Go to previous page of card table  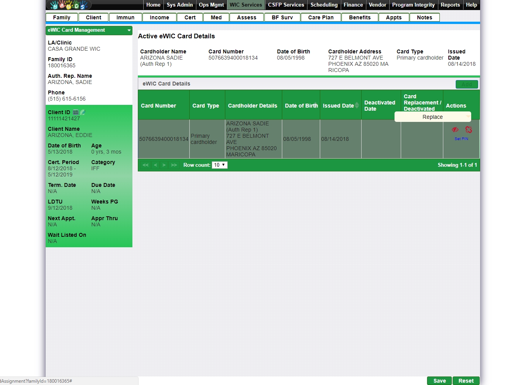pyautogui.click(x=156, y=165)
